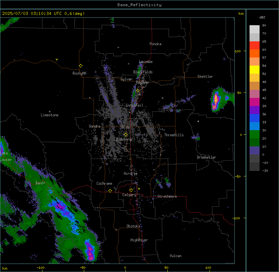Click the Lacombe city label
Screen dimensions: 279x272
point(146,62)
